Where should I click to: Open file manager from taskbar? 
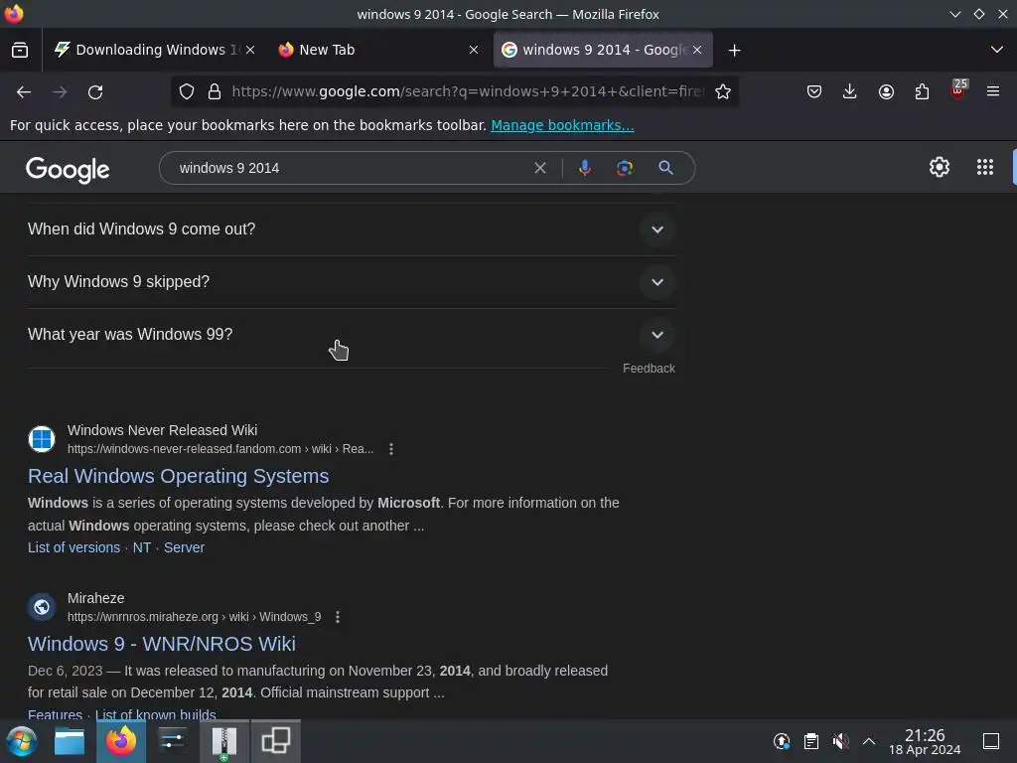[70, 741]
